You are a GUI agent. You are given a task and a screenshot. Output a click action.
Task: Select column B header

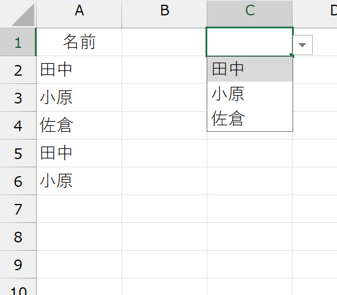point(165,14)
